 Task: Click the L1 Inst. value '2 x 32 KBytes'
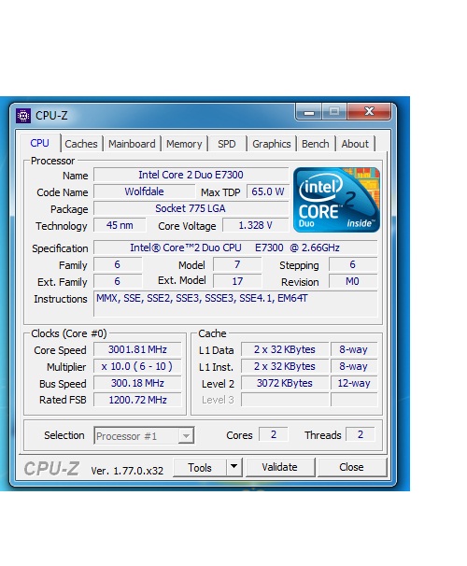285,366
